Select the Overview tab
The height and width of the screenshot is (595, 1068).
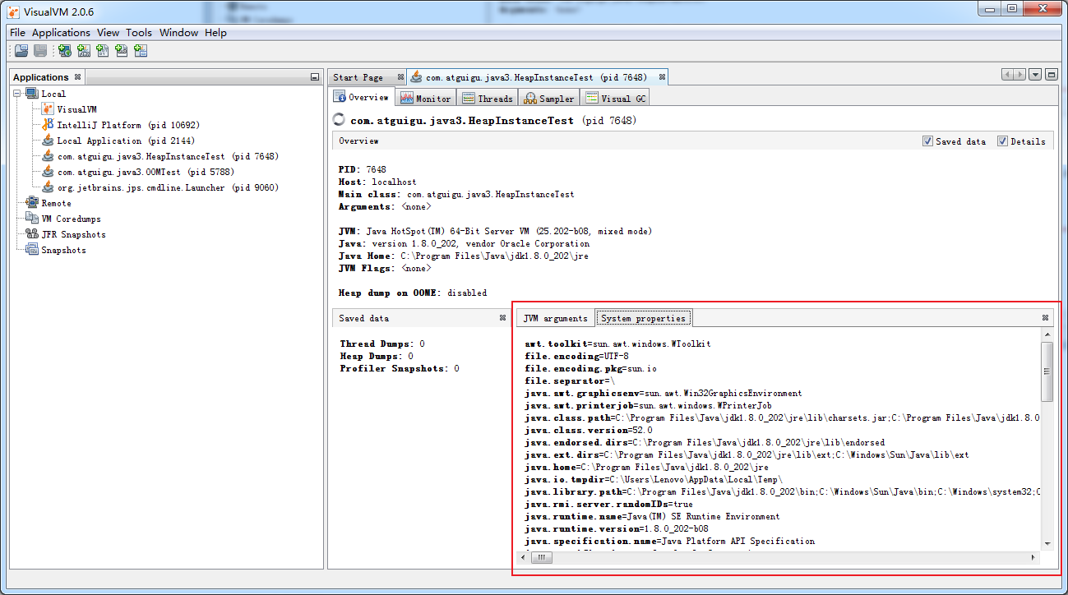coord(362,97)
